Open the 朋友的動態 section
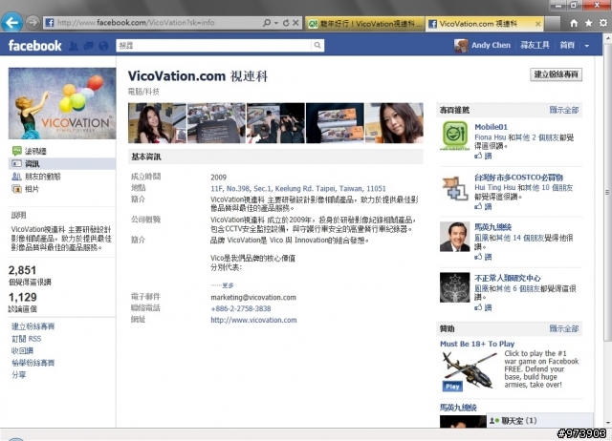Viewport: 612px width, 441px height. (x=42, y=177)
